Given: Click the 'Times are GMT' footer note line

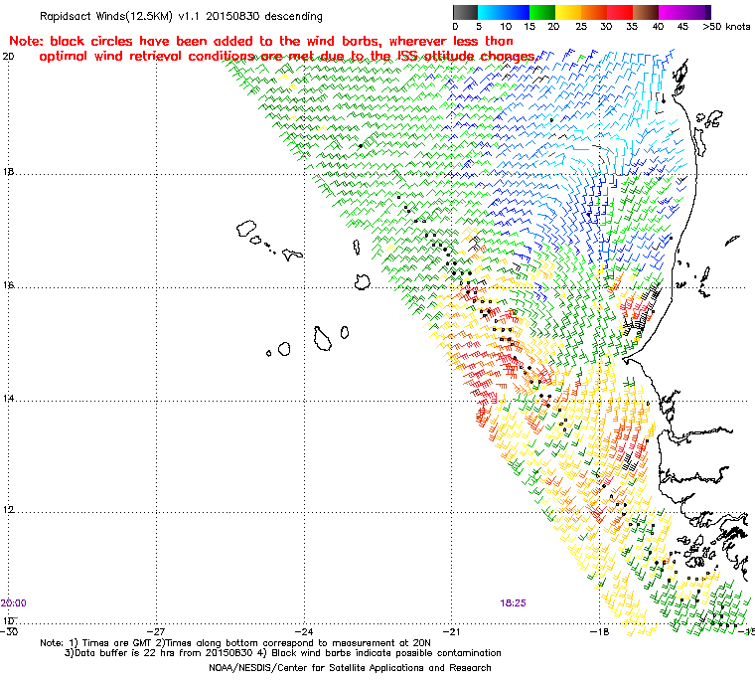Looking at the screenshot, I should click(235, 643).
